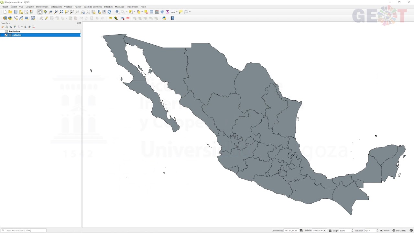Click the Zoom Full extent icon
414x233 pixels.
click(61, 12)
